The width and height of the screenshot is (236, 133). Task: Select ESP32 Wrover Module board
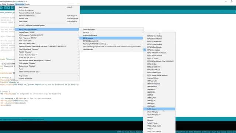point(159,56)
